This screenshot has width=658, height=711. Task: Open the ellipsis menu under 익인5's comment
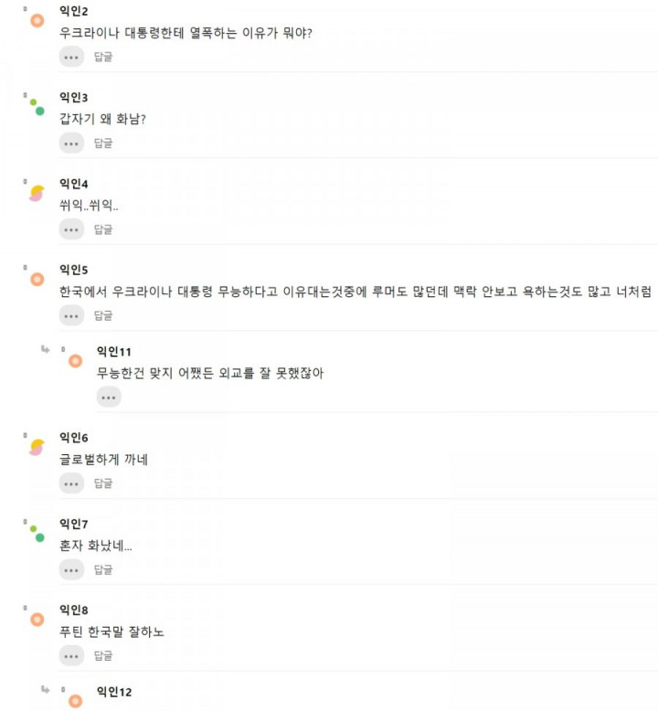[71, 315]
